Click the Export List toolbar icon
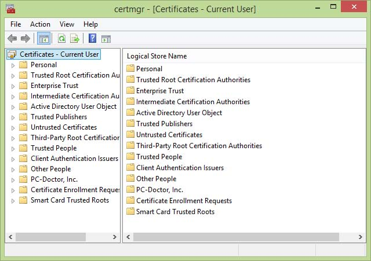Viewport: 371px width, 261px height. (x=74, y=39)
